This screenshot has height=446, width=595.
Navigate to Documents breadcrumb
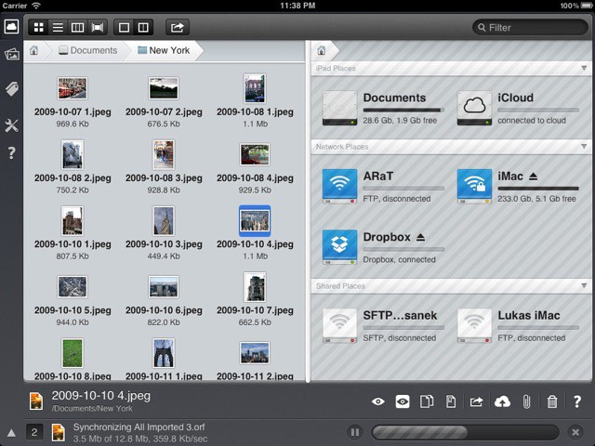88,50
